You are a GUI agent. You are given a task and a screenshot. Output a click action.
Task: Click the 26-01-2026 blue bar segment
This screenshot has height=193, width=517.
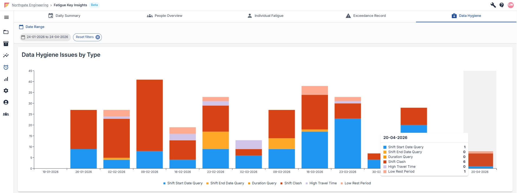point(84,159)
